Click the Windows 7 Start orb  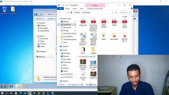click(3, 86)
